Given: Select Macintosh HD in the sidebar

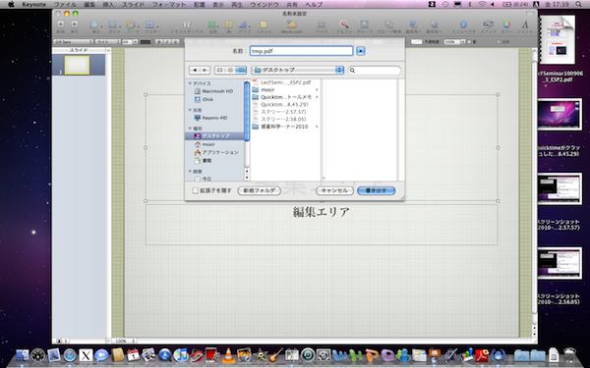Looking at the screenshot, I should point(213,91).
